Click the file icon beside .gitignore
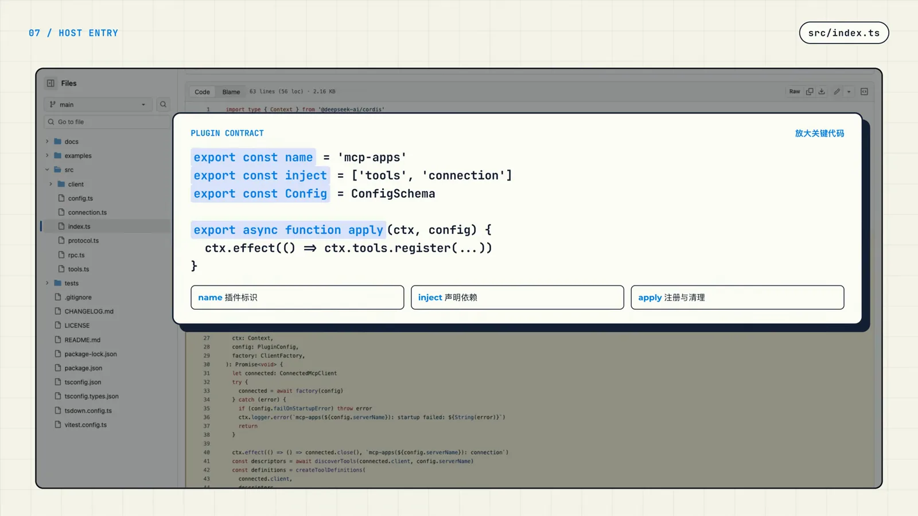 coord(58,298)
